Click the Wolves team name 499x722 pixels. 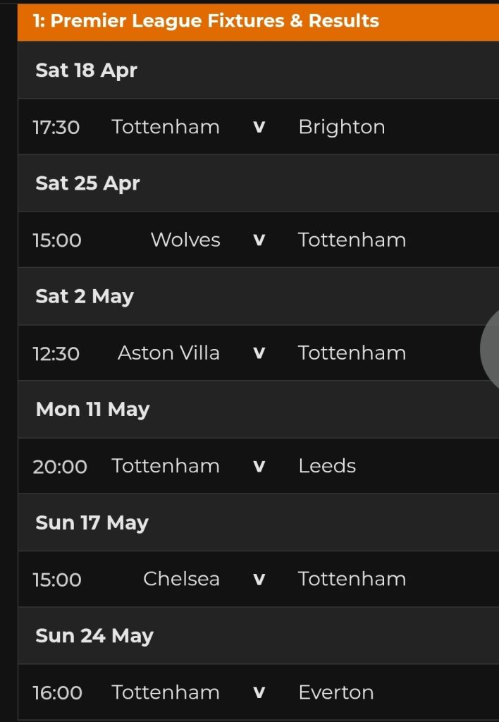[185, 240]
